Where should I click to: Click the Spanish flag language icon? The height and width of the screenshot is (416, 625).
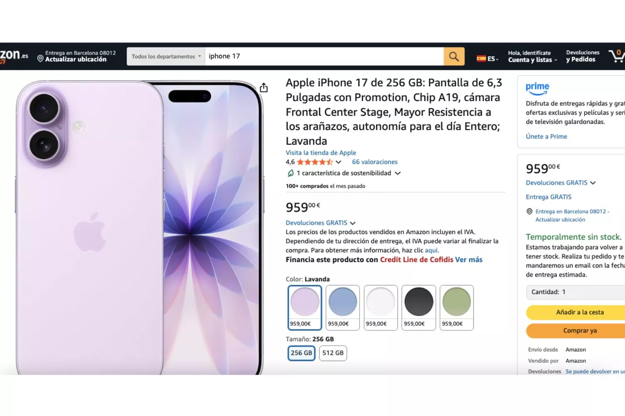[x=481, y=59]
